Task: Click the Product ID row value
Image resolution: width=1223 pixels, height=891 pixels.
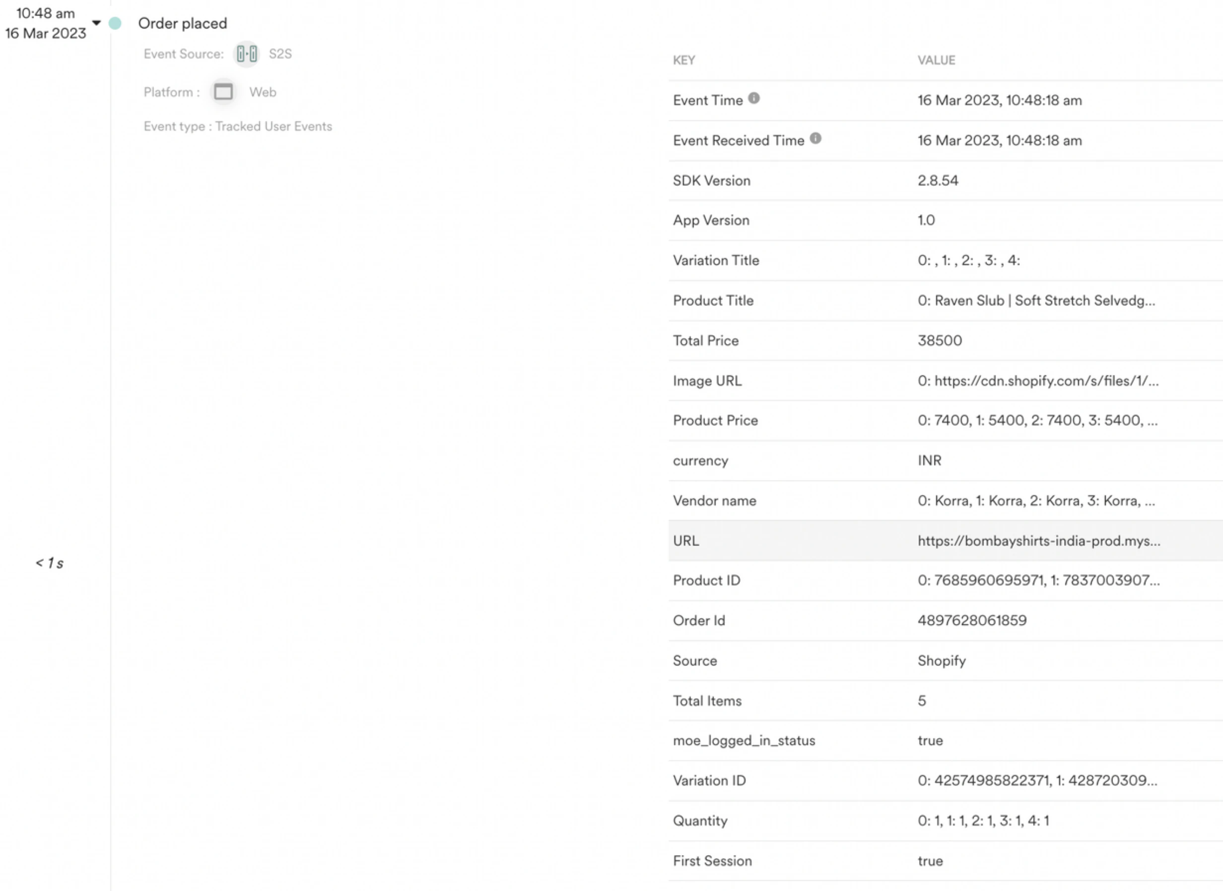Action: tap(1038, 580)
